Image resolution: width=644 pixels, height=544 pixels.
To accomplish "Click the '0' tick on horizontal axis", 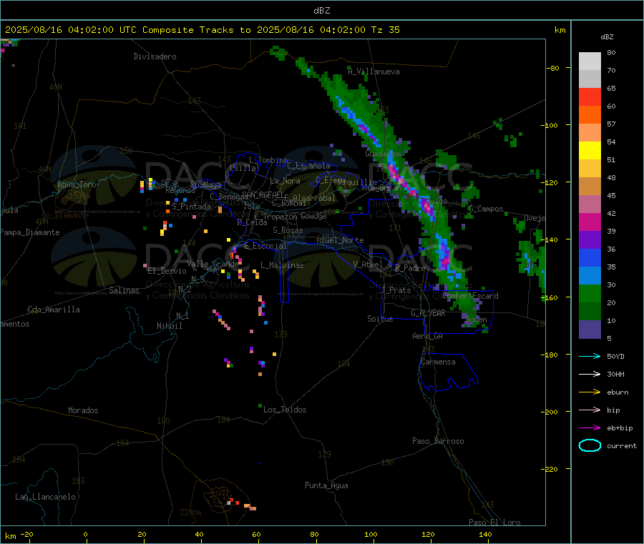I will coord(85,534).
